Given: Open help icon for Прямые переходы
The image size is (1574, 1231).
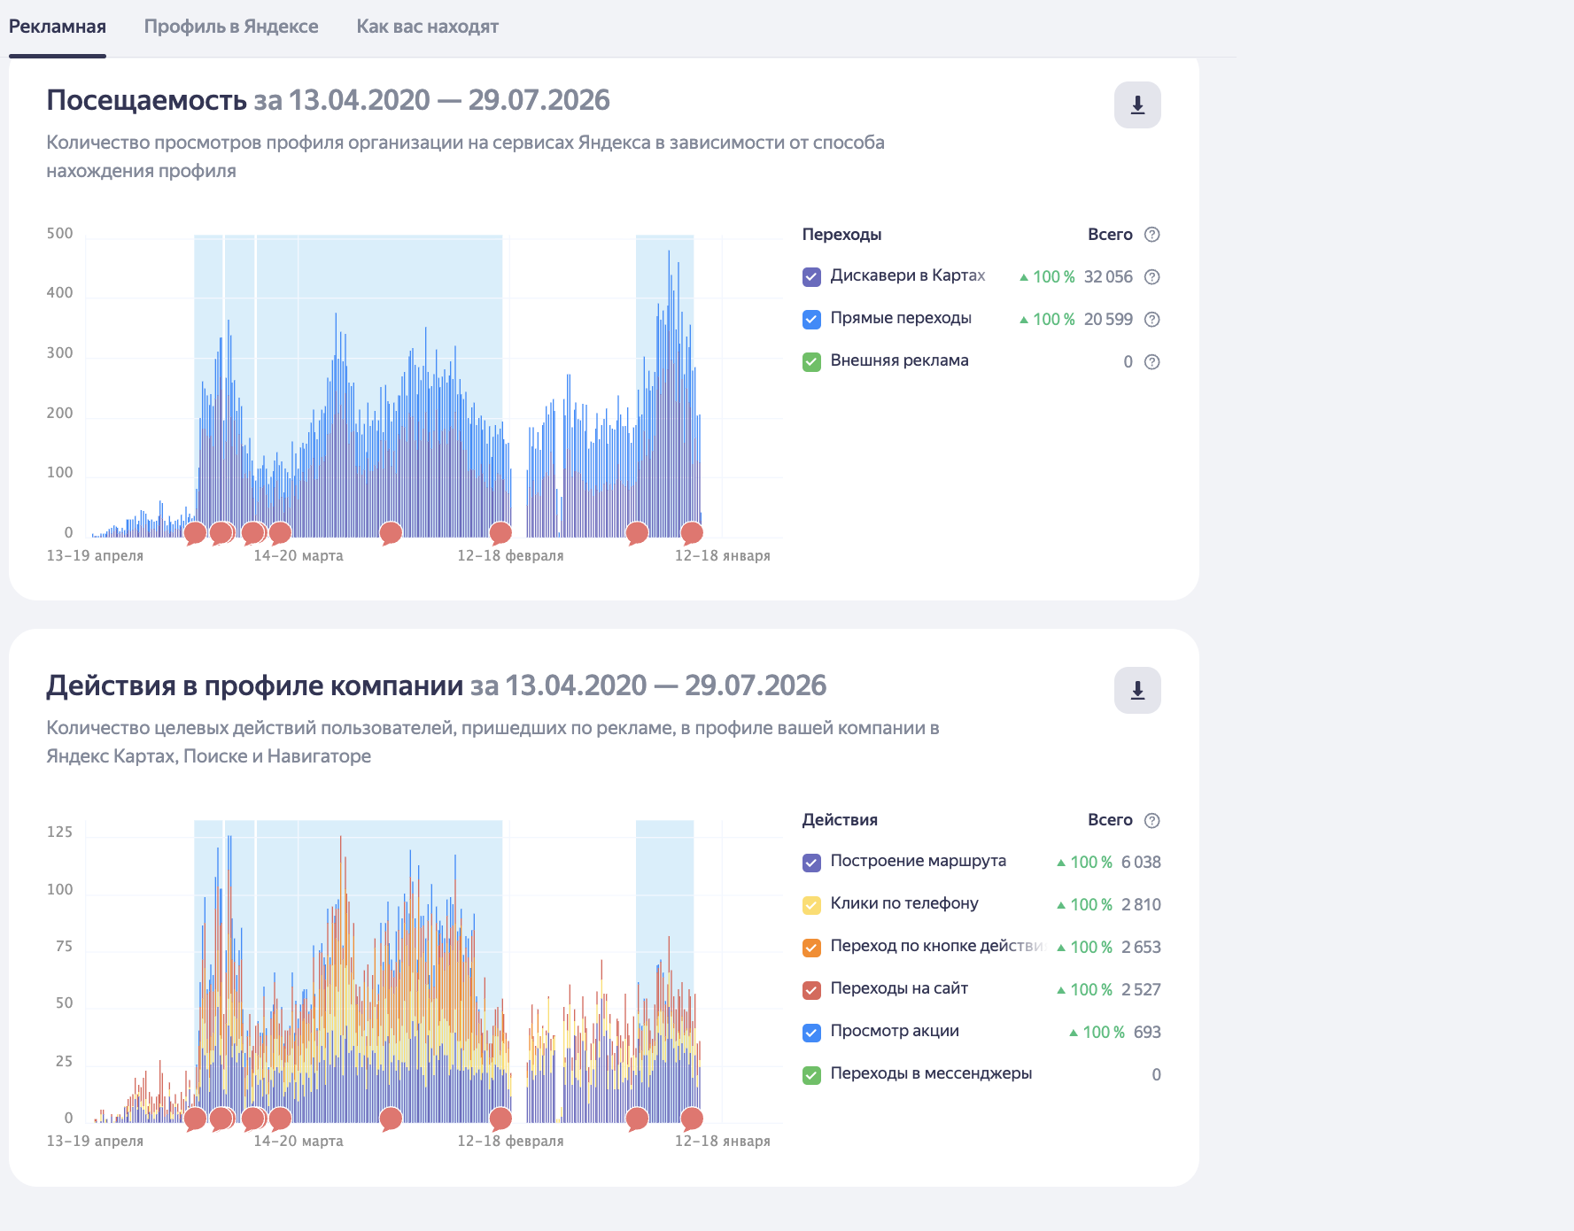Looking at the screenshot, I should (1151, 320).
